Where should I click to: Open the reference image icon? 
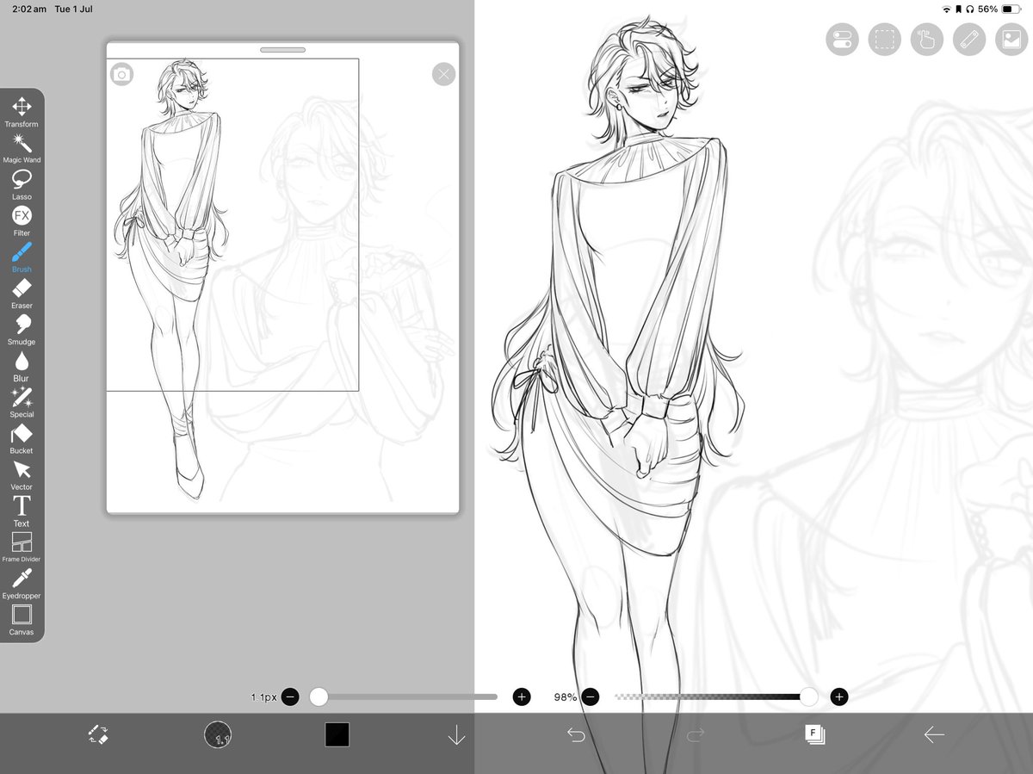click(x=1011, y=40)
